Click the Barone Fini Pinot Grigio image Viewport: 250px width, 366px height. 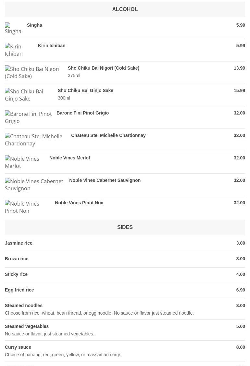[x=29, y=117]
